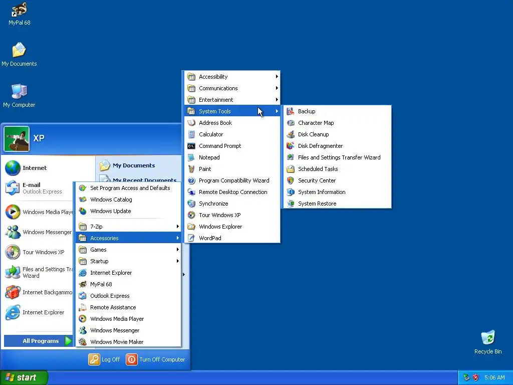Expand the Startup folder
The image size is (513, 385).
point(128,261)
